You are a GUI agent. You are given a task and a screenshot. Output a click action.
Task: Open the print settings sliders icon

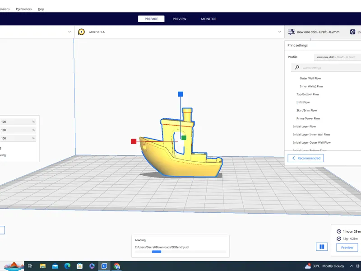tap(292, 32)
